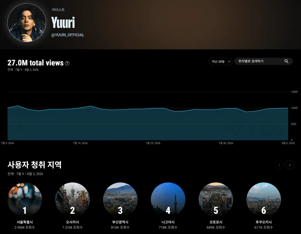Click the 7월 16, 2026 chart date label
The image size is (301, 234).
pos(80,143)
